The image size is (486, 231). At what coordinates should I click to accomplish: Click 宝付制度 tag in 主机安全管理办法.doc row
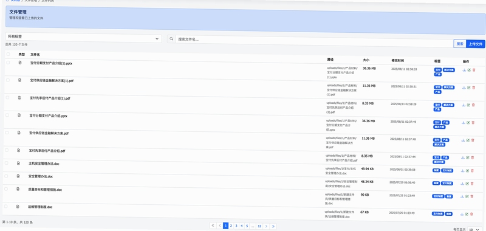pyautogui.click(x=447, y=171)
